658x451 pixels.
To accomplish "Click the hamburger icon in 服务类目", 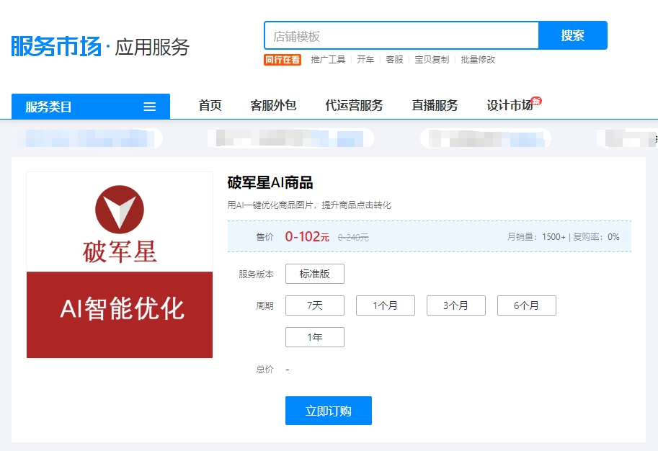I will [149, 107].
